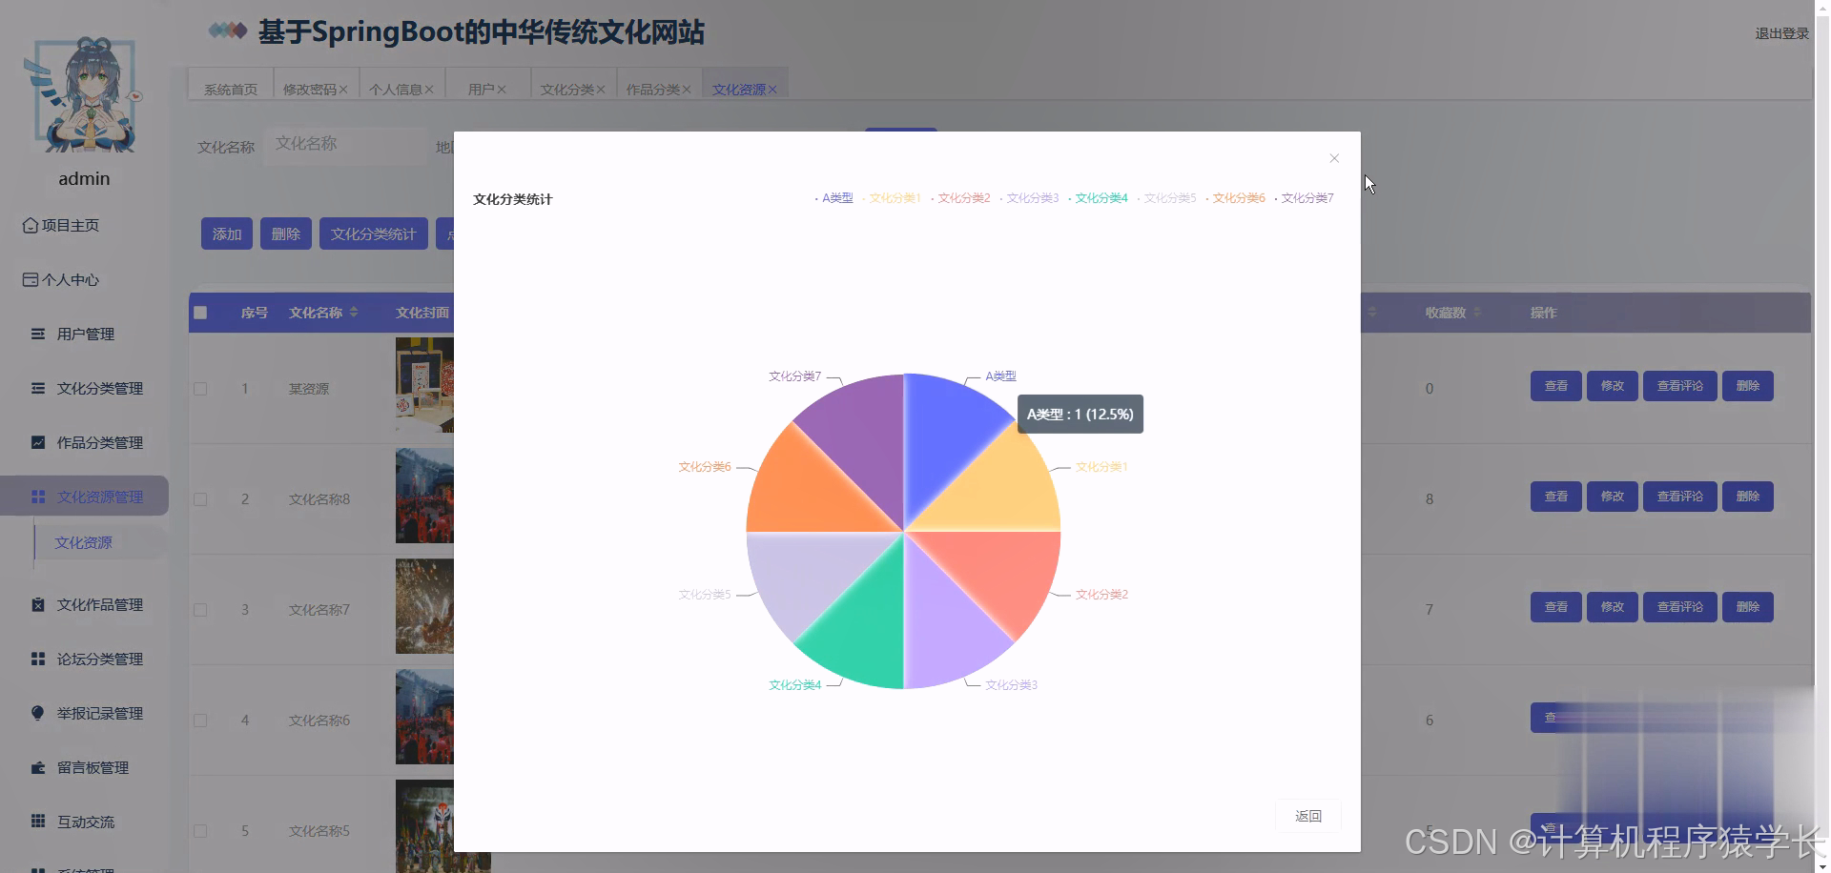Click the 互动交流 keypad icon

click(x=36, y=822)
